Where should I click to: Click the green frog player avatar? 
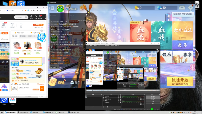pos(60,9)
